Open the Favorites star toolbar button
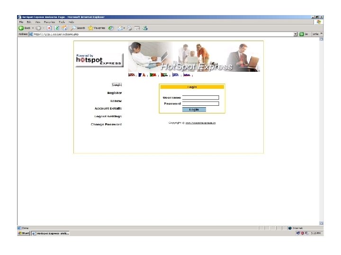This screenshot has height=255, width=341. 97,28
